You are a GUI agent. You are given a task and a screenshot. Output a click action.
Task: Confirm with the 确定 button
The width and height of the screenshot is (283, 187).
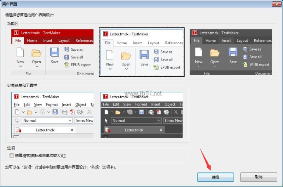click(x=215, y=177)
